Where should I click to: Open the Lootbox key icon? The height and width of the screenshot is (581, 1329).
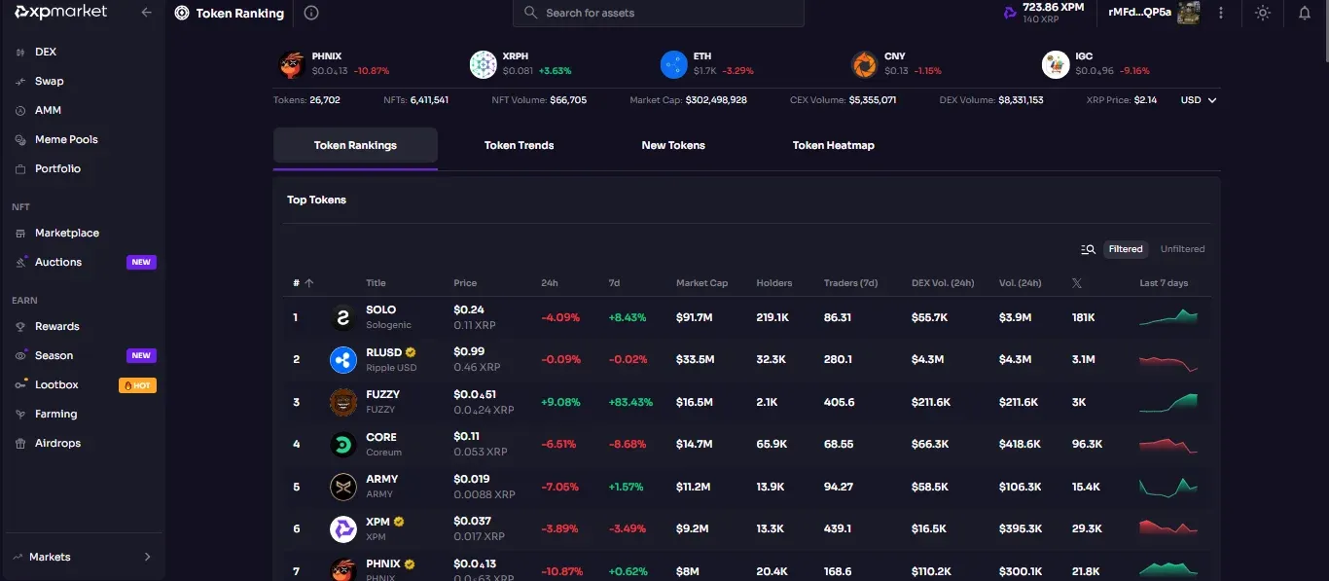point(20,384)
